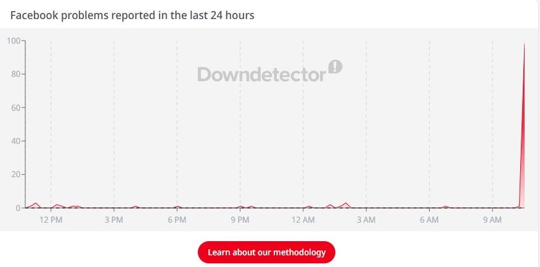Click the 3 PM time axis label

point(114,220)
